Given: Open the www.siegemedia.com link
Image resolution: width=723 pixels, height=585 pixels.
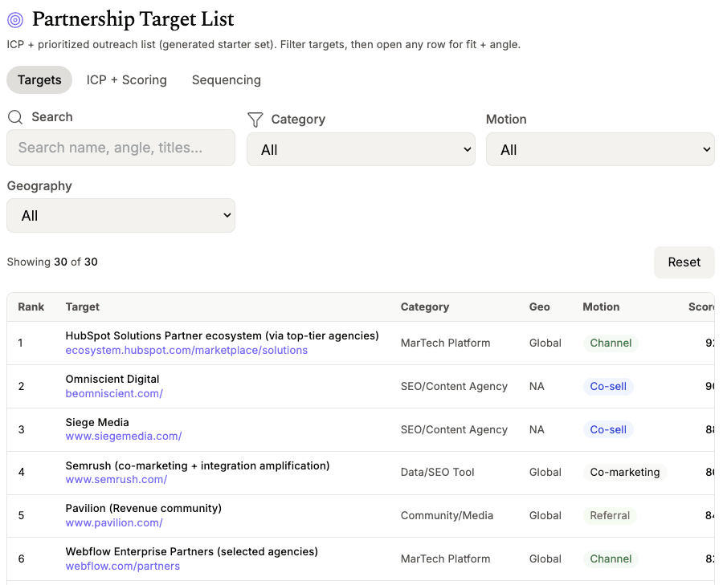Looking at the screenshot, I should pyautogui.click(x=124, y=437).
